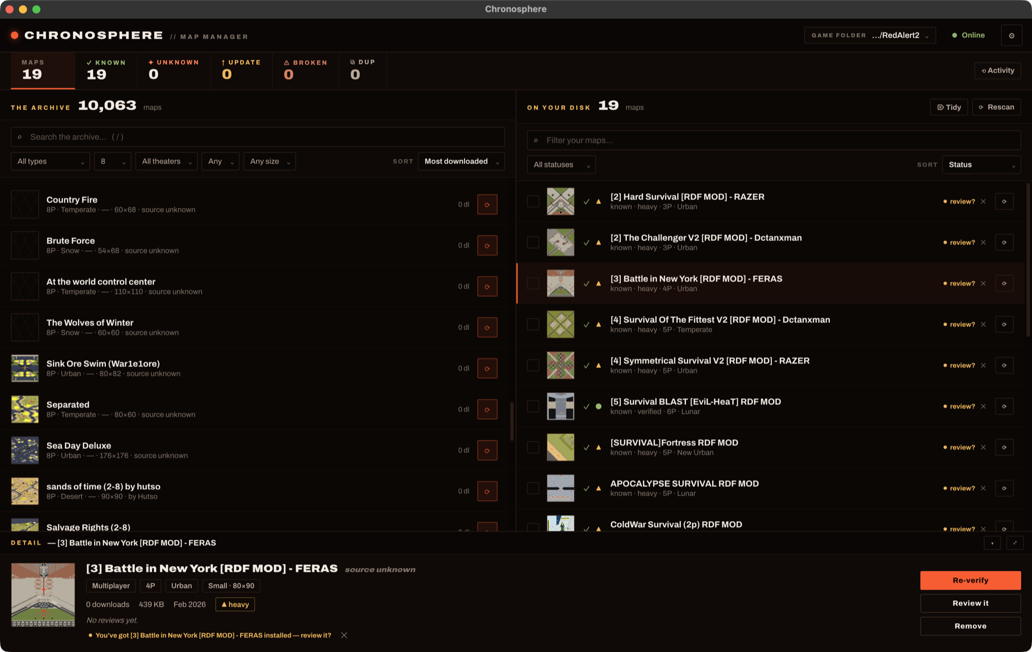Open the All theaters dropdown

click(166, 161)
